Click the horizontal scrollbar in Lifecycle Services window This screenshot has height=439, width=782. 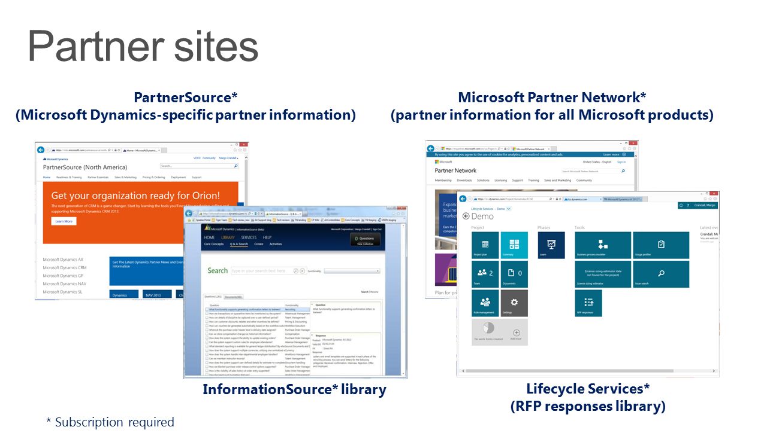click(588, 371)
